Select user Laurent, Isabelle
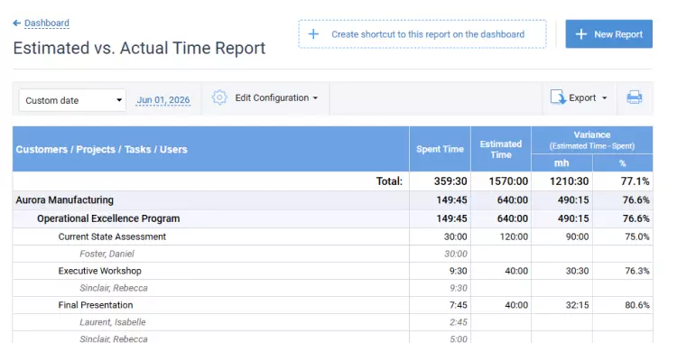The height and width of the screenshot is (343, 677). pyautogui.click(x=113, y=322)
